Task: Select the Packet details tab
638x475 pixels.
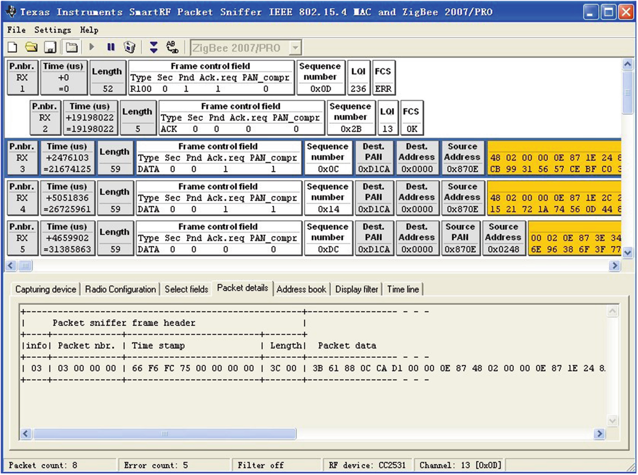Action: click(242, 288)
